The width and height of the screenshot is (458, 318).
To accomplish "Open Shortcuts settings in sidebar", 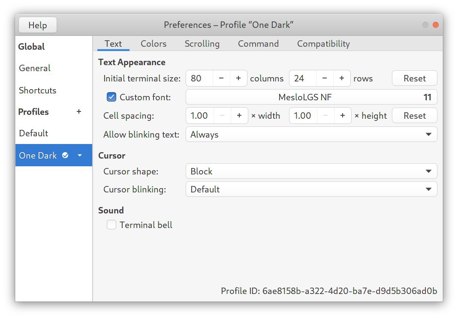I will 54,90.
